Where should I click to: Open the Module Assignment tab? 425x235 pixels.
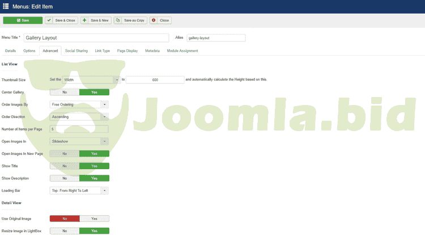182,51
